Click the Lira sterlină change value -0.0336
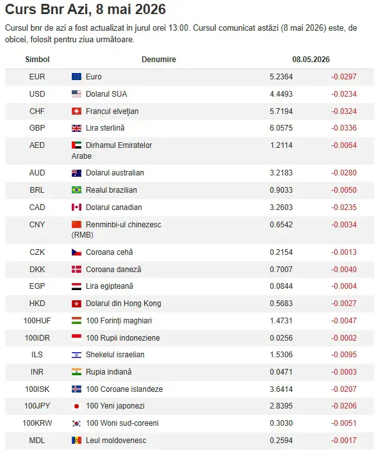The height and width of the screenshot is (454, 376). [x=344, y=128]
